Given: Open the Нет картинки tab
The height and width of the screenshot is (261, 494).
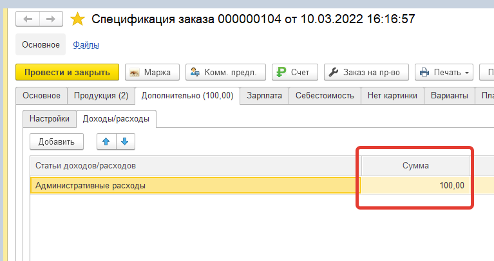Looking at the screenshot, I should [392, 96].
